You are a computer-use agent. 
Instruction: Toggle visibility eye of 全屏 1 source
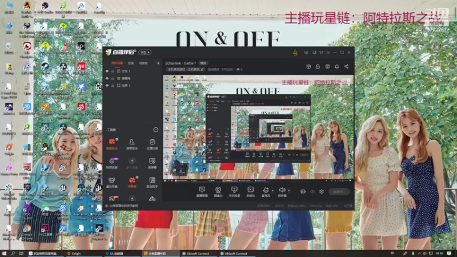[x=107, y=86]
